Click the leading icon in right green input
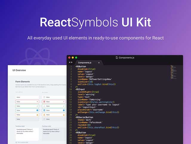Viewport: 191px width, 144px height. [x=44, y=106]
